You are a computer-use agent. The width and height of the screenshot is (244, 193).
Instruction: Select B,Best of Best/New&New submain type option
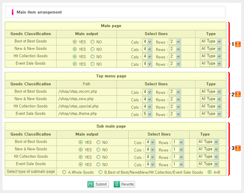pos(100,172)
